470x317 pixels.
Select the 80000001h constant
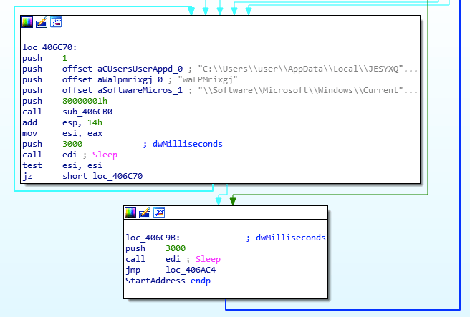click(x=85, y=101)
